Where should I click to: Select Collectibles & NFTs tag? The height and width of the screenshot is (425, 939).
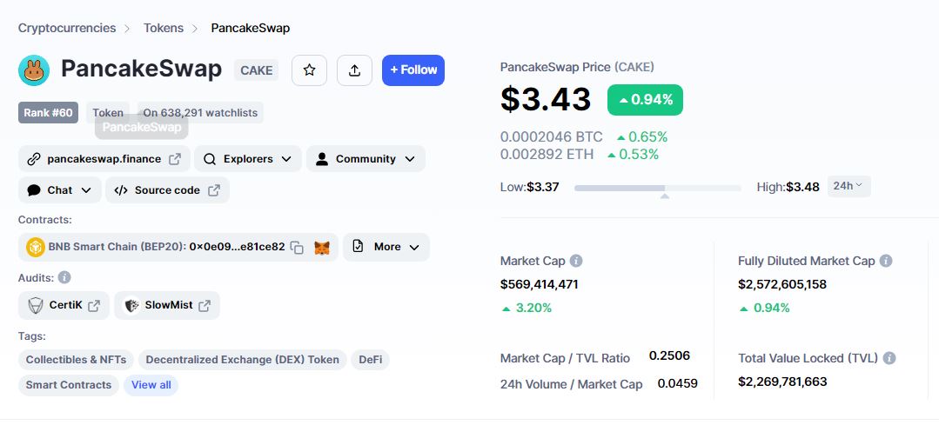(76, 360)
